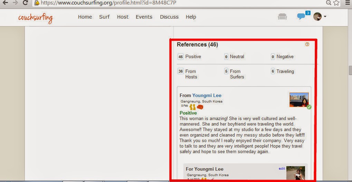Open Youngmi Lee's profile link

coord(207,95)
